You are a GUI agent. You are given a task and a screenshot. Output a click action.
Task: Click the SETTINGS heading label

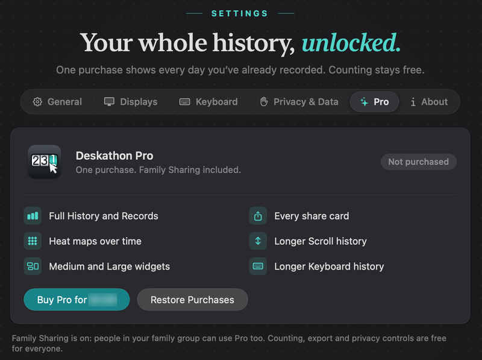coord(240,13)
